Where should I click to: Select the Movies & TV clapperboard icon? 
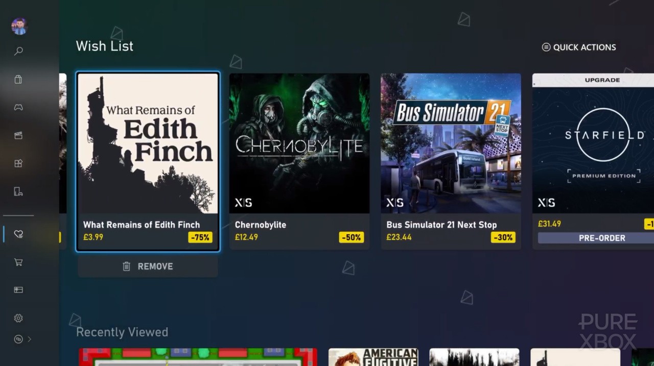click(x=18, y=135)
